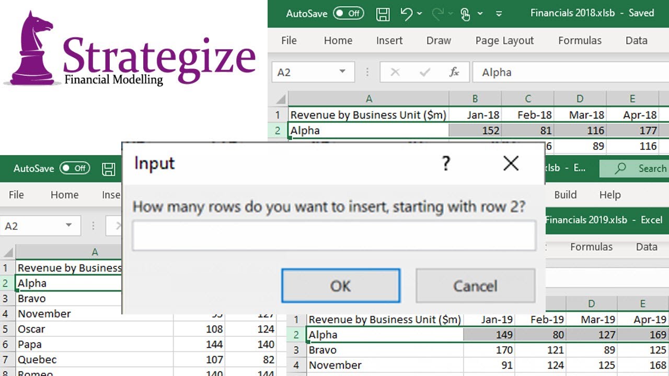Toggle AutoSave in the Financials 2018 window
Screen dimensions: 669x376
(x=349, y=14)
